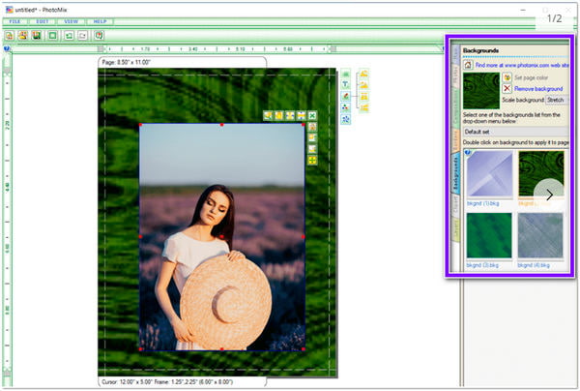580x391 pixels.
Task: Select the colored shapes tool beside page
Action: point(345,107)
